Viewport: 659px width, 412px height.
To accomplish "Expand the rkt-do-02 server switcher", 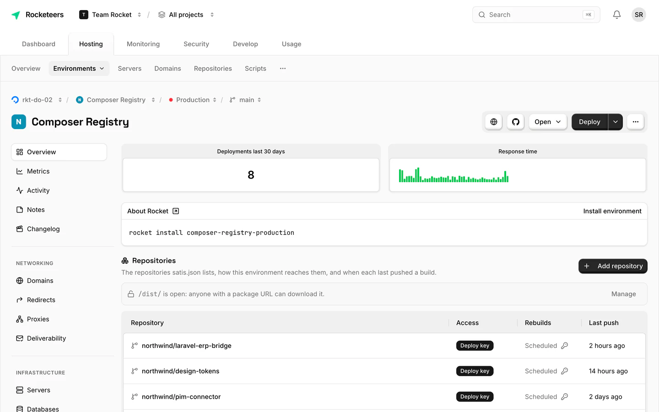I will 60,100.
